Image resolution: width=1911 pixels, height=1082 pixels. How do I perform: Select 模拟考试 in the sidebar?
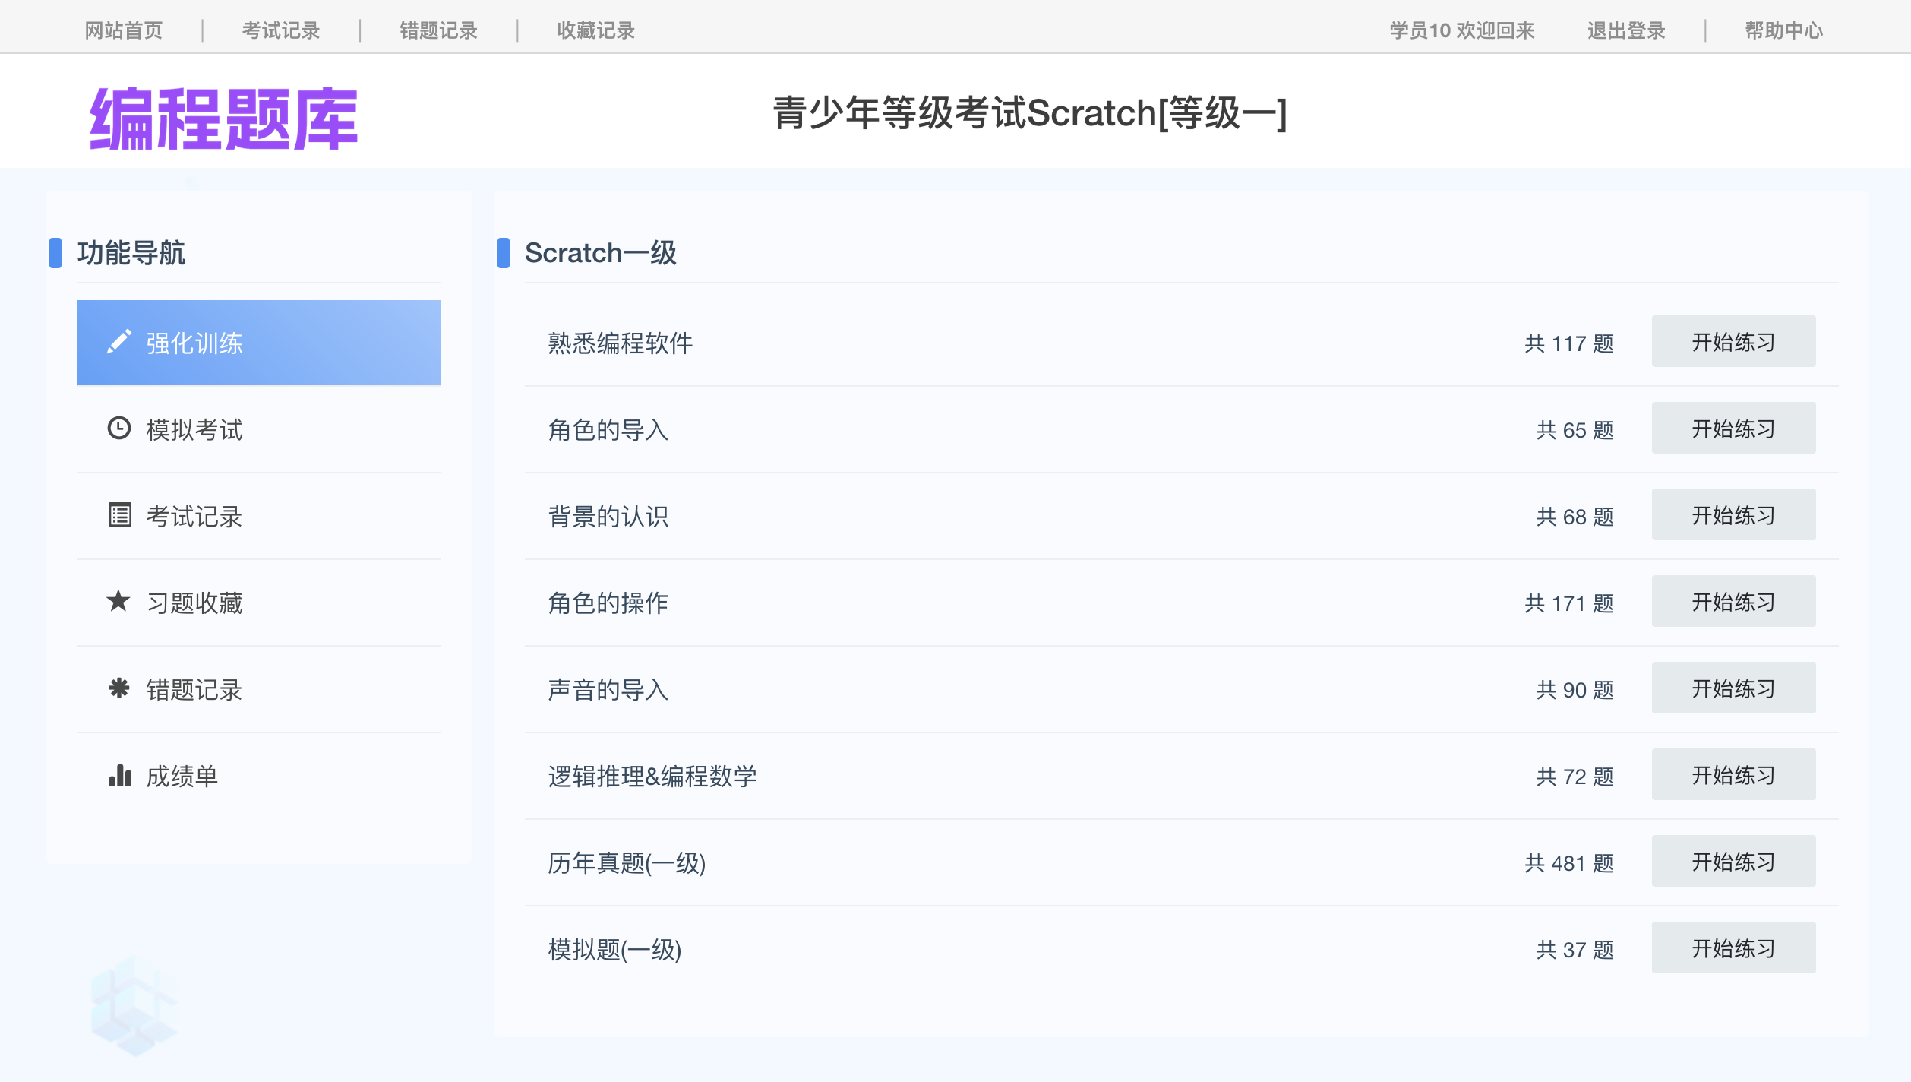pos(259,429)
